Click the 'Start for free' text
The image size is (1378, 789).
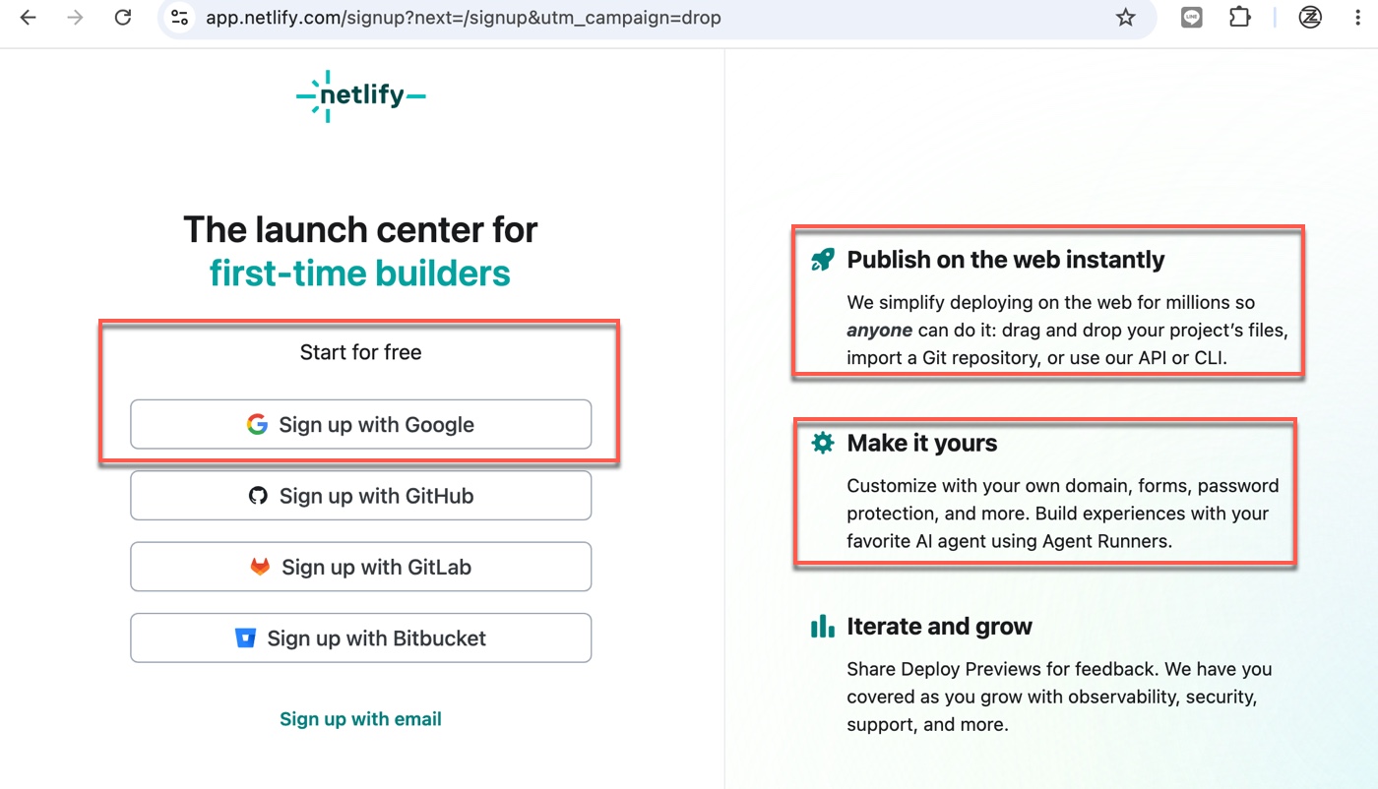361,352
